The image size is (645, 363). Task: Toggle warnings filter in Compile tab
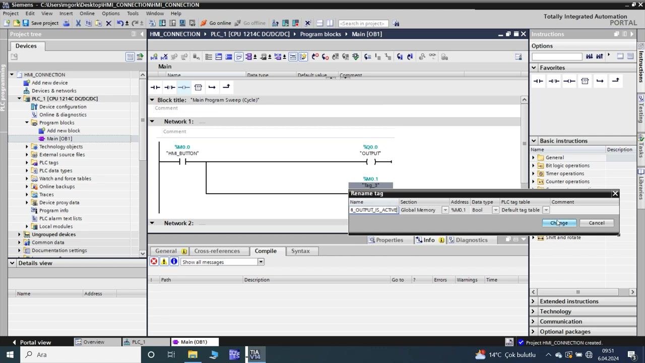(164, 262)
